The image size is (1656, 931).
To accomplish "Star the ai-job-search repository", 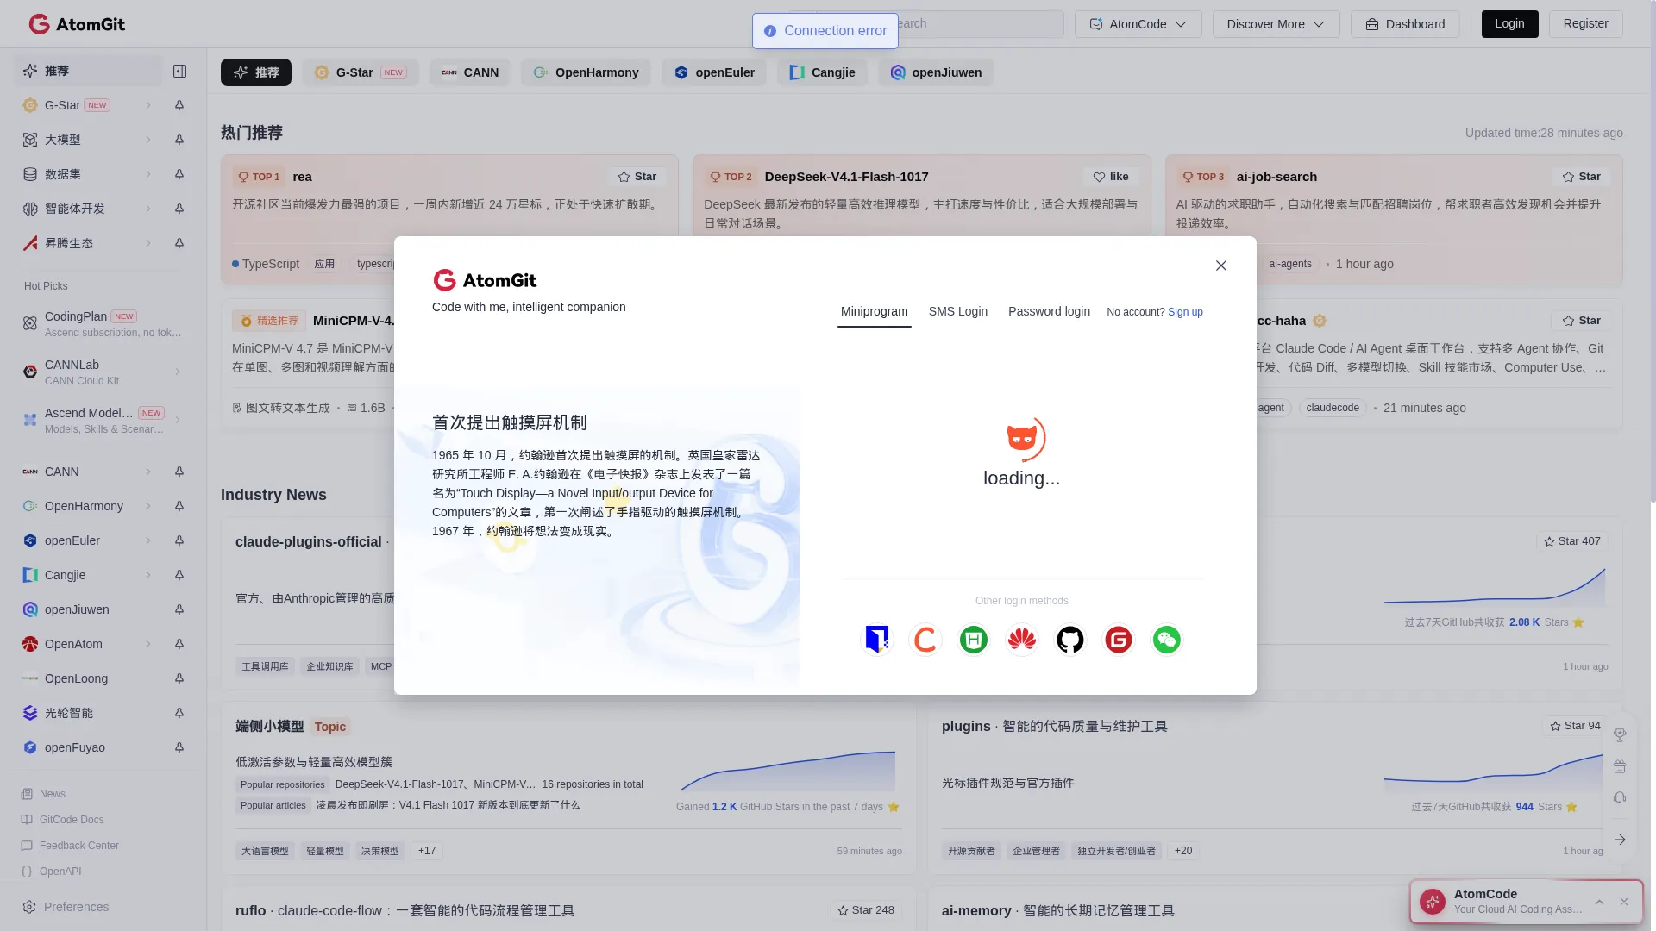I will [1581, 177].
